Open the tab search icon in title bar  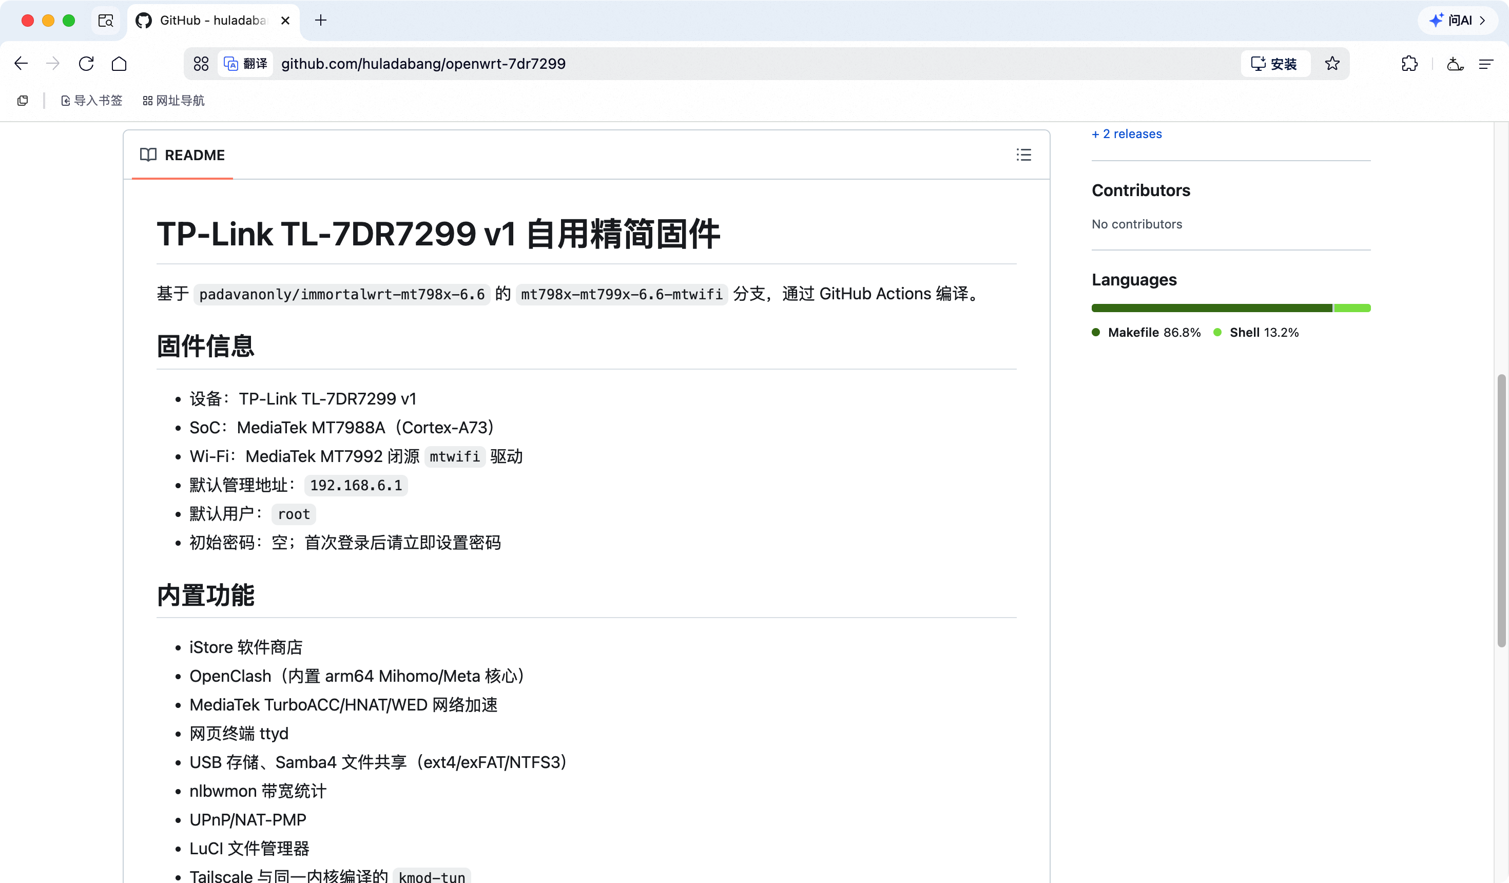106,21
